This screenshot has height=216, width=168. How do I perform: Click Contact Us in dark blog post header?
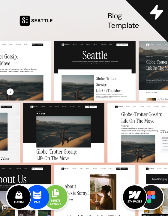93,106
